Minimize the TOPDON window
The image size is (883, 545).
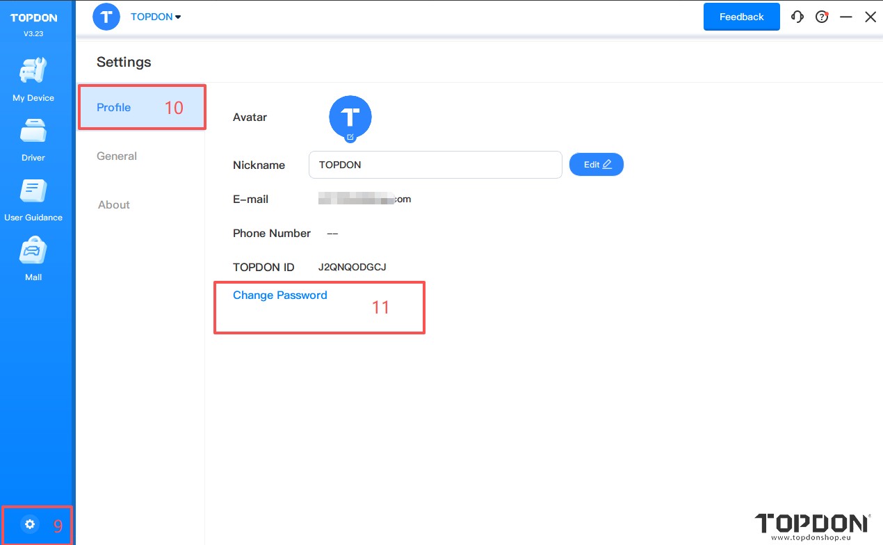pos(846,17)
